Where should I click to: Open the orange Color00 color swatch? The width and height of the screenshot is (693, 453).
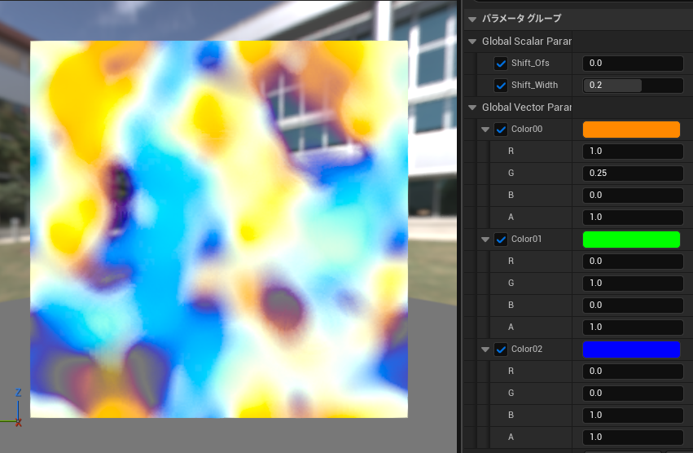[x=631, y=130]
